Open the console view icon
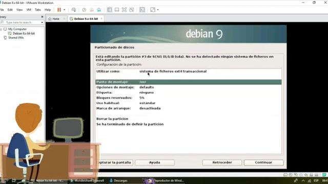Image resolution: width=328 pixels, height=184 pixels. 142,10
